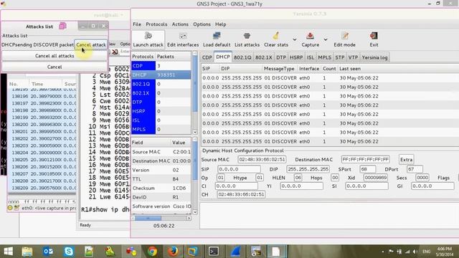The width and height of the screenshot is (459, 258).
Task: Switch to the ISL tab
Action: pyautogui.click(x=311, y=57)
